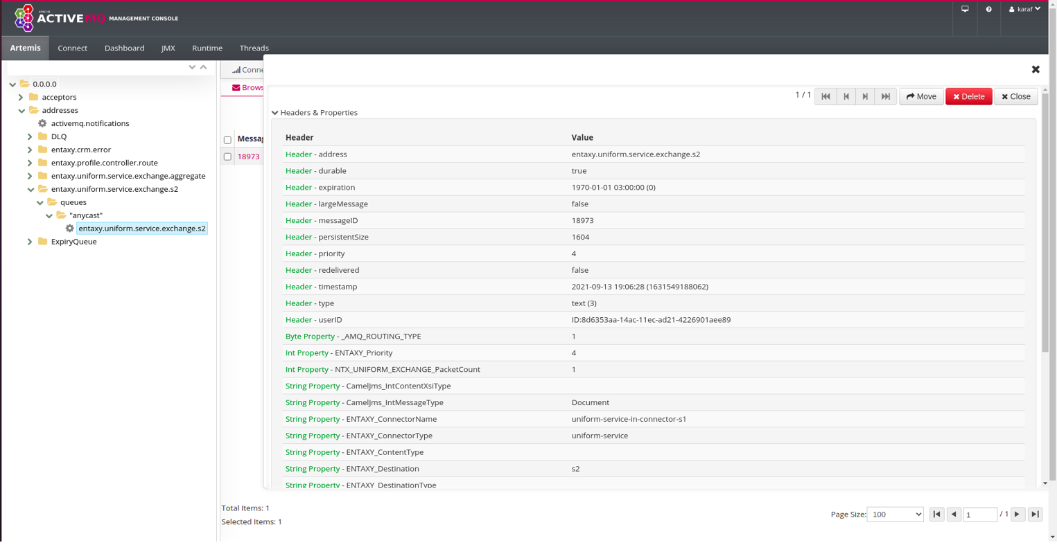
Task: Toggle select-all messages checkbox in table header
Action: [227, 140]
